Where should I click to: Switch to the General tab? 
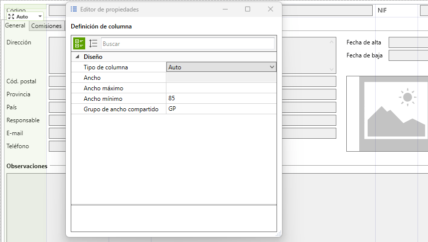coord(15,25)
